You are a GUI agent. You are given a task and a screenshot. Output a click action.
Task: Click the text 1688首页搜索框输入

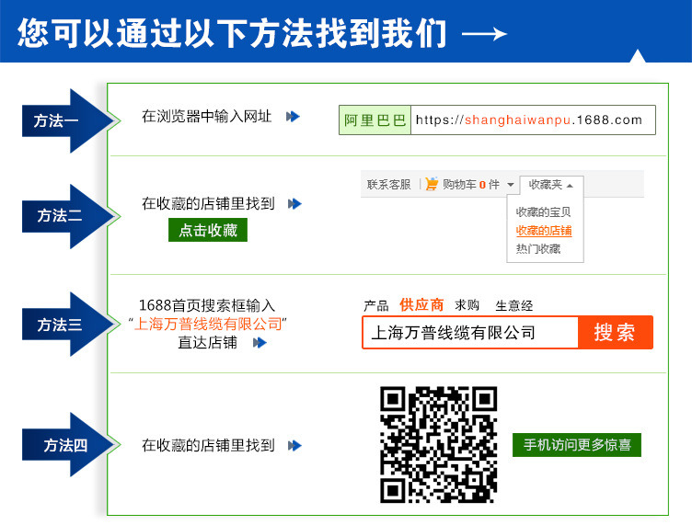point(207,305)
